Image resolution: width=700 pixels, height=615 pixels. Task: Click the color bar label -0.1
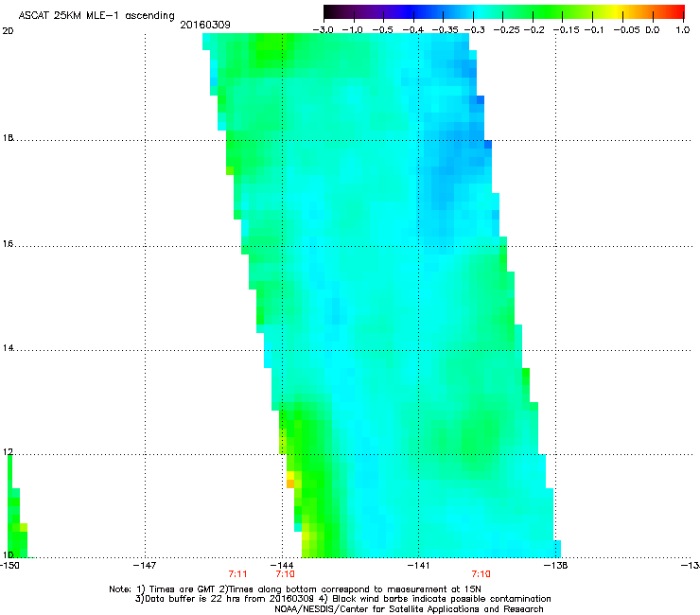click(x=594, y=30)
